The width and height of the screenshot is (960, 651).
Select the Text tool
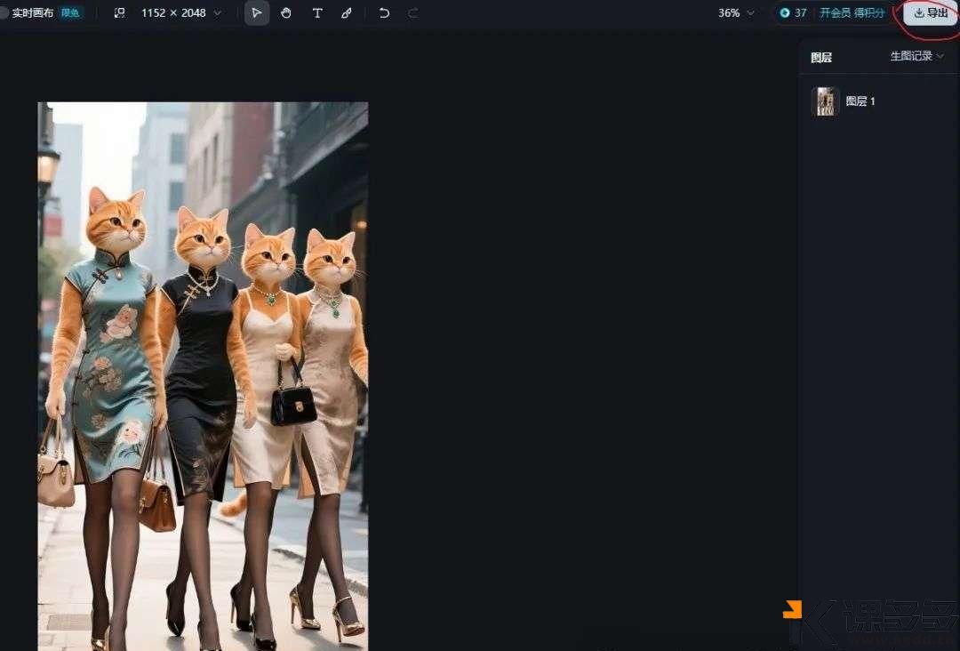(317, 13)
